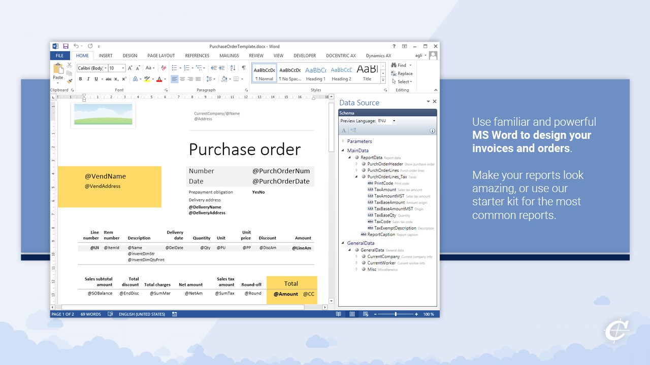The height and width of the screenshot is (365, 650).
Task: Switch to the INSERT tab
Action: [106, 56]
